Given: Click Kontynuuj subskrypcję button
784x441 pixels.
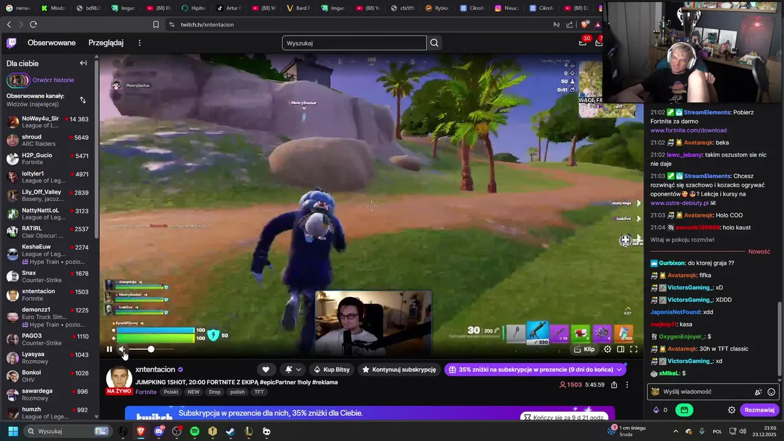Looking at the screenshot, I should pos(400,369).
